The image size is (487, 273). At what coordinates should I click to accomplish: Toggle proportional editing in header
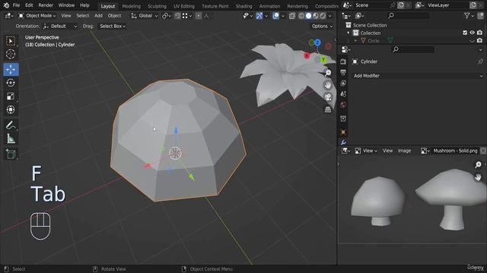pos(199,16)
